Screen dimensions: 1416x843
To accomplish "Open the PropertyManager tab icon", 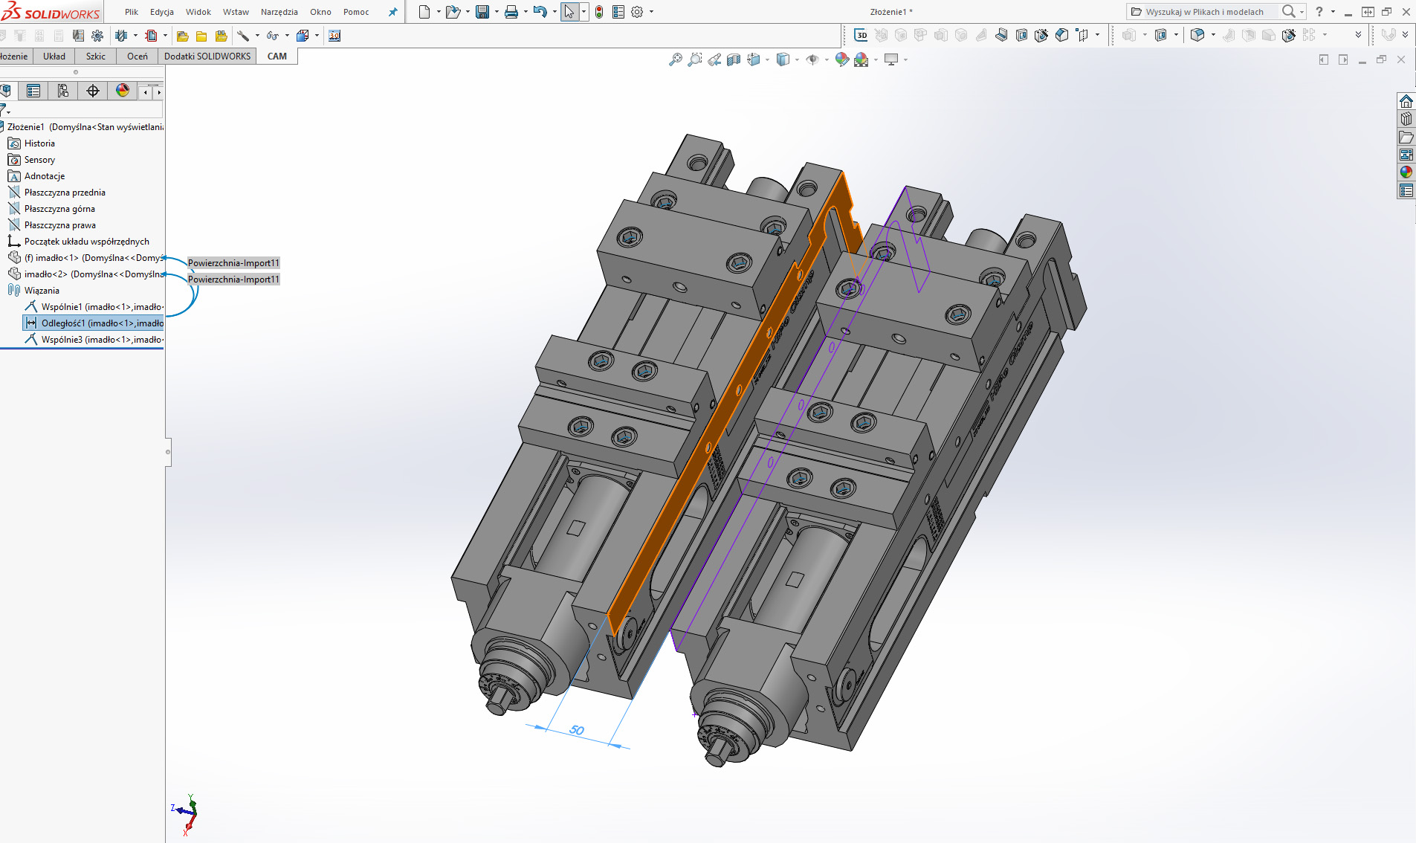I will [x=33, y=91].
